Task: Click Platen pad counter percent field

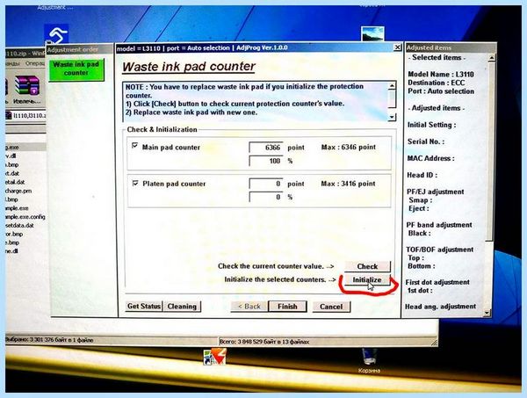Action: pyautogui.click(x=265, y=197)
